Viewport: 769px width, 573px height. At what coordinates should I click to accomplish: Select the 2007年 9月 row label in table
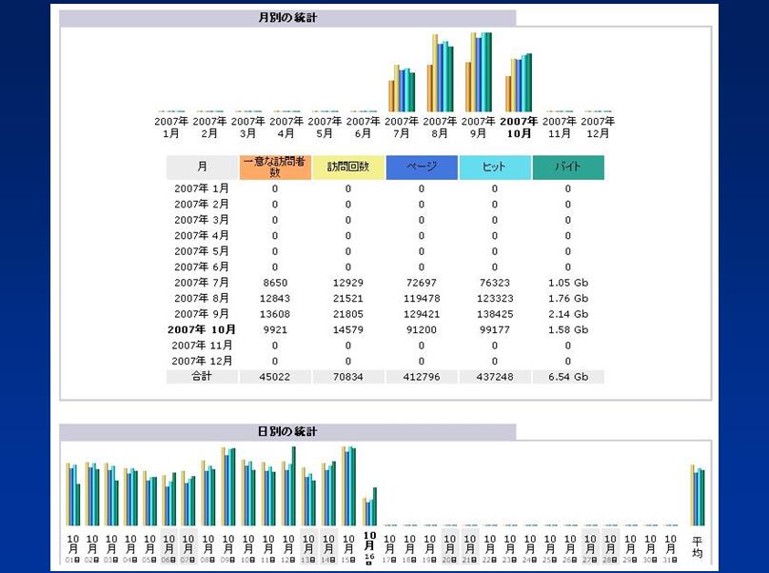(202, 314)
